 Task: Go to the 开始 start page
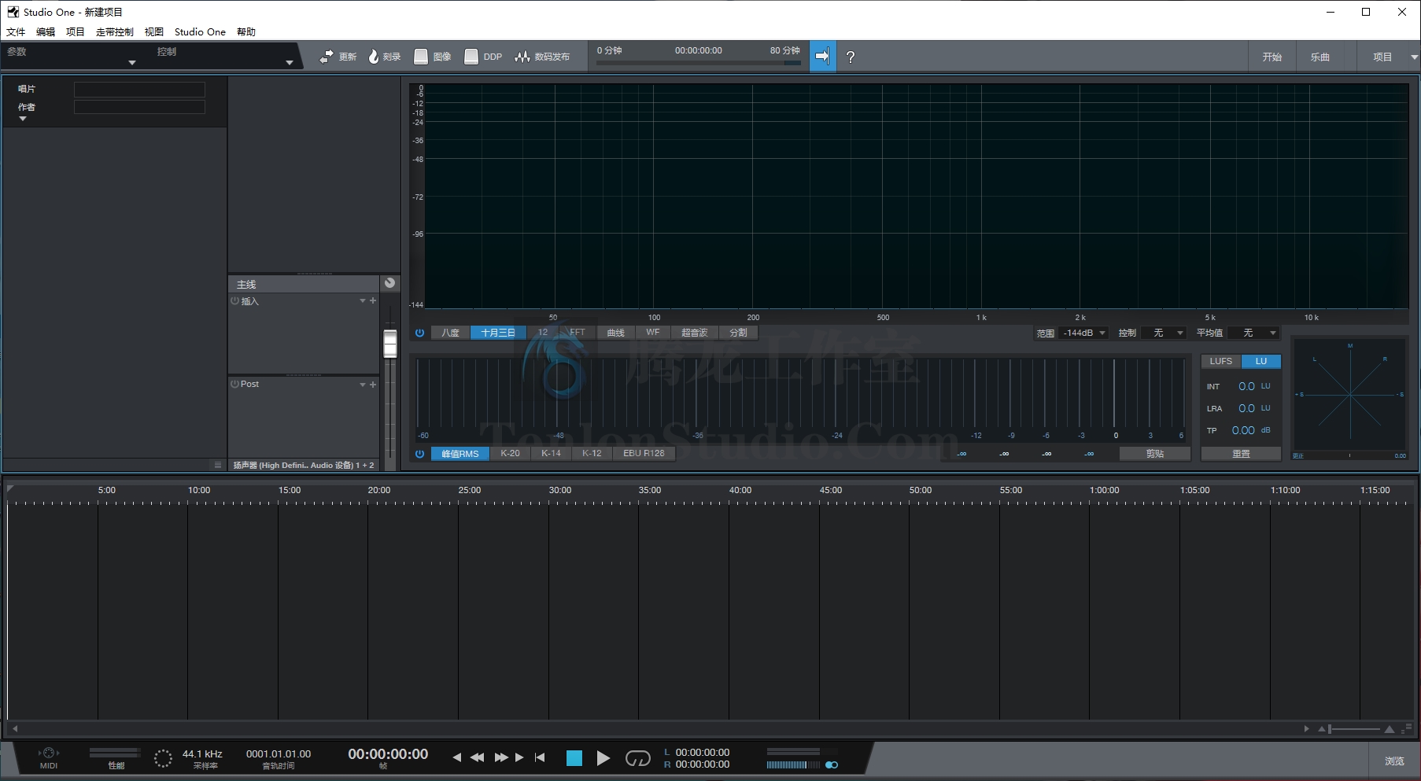click(x=1272, y=57)
